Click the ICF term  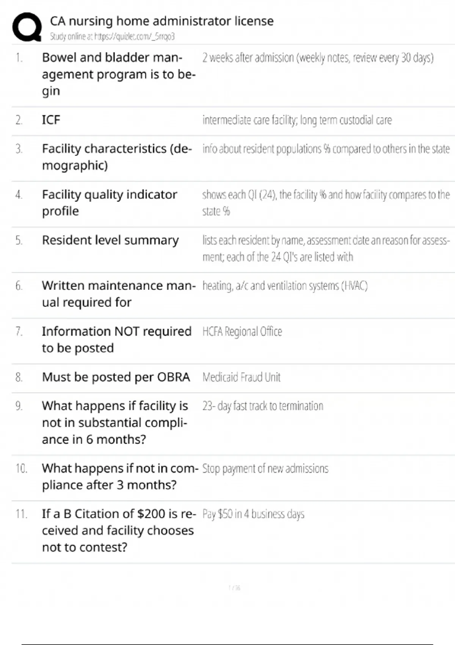51,120
